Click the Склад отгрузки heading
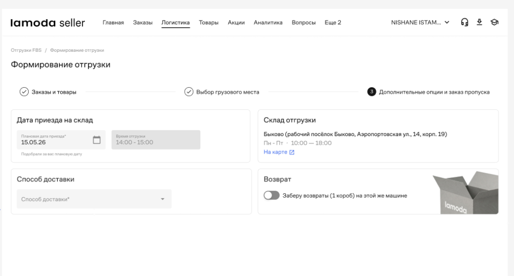The image size is (514, 276). 290,120
